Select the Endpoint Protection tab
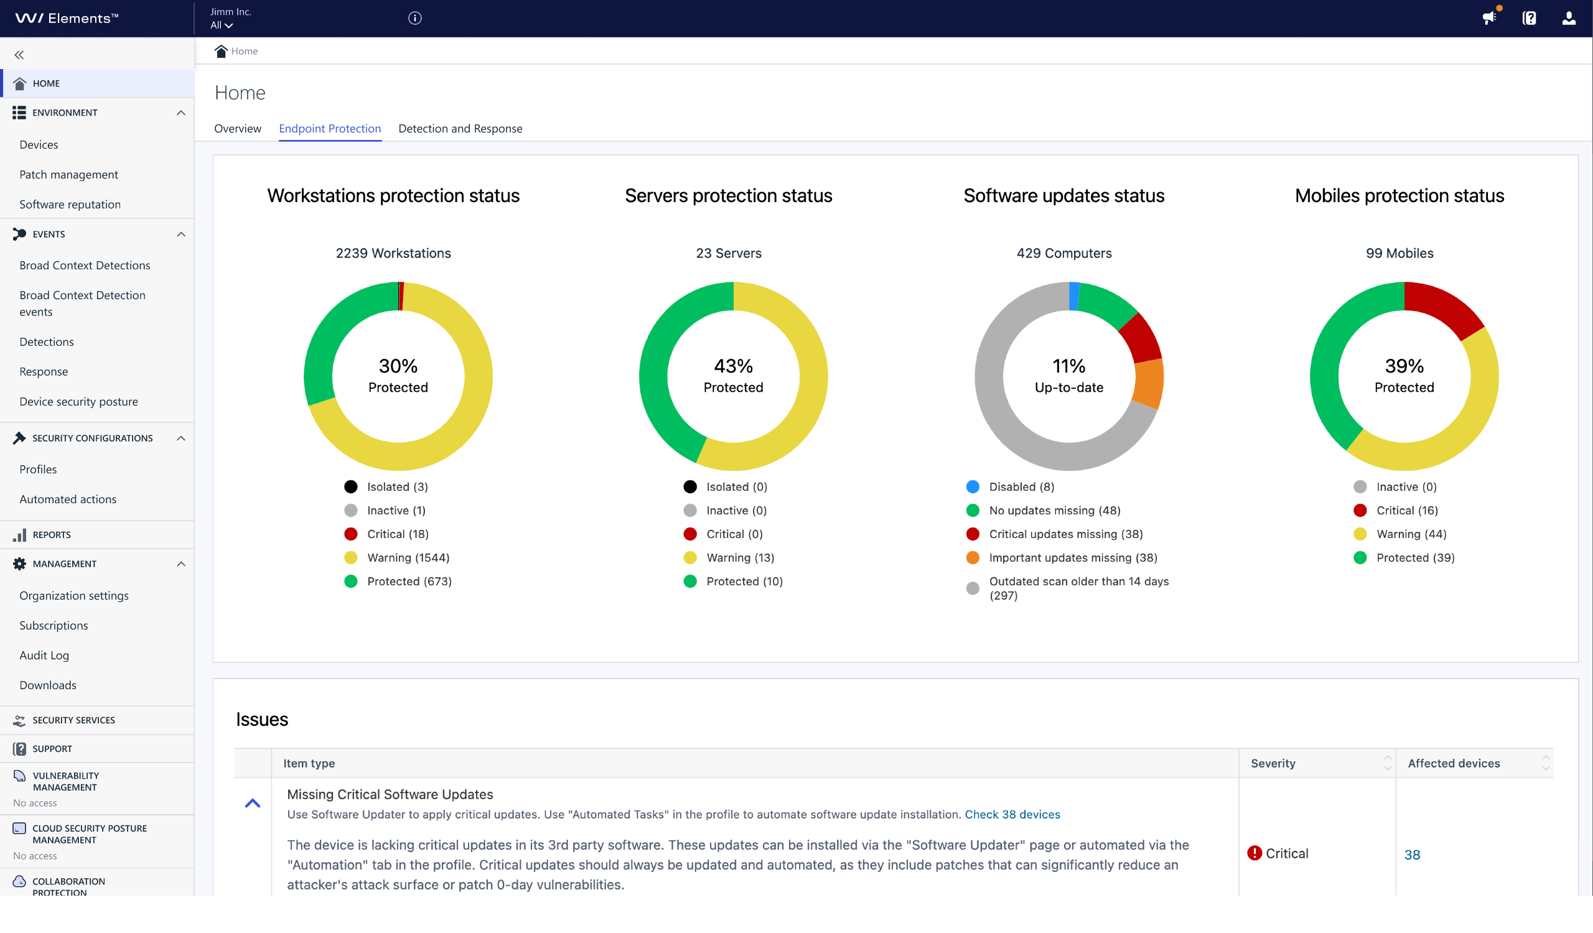 (330, 129)
